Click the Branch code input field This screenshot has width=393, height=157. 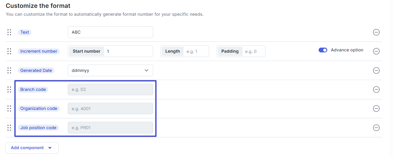110,89
